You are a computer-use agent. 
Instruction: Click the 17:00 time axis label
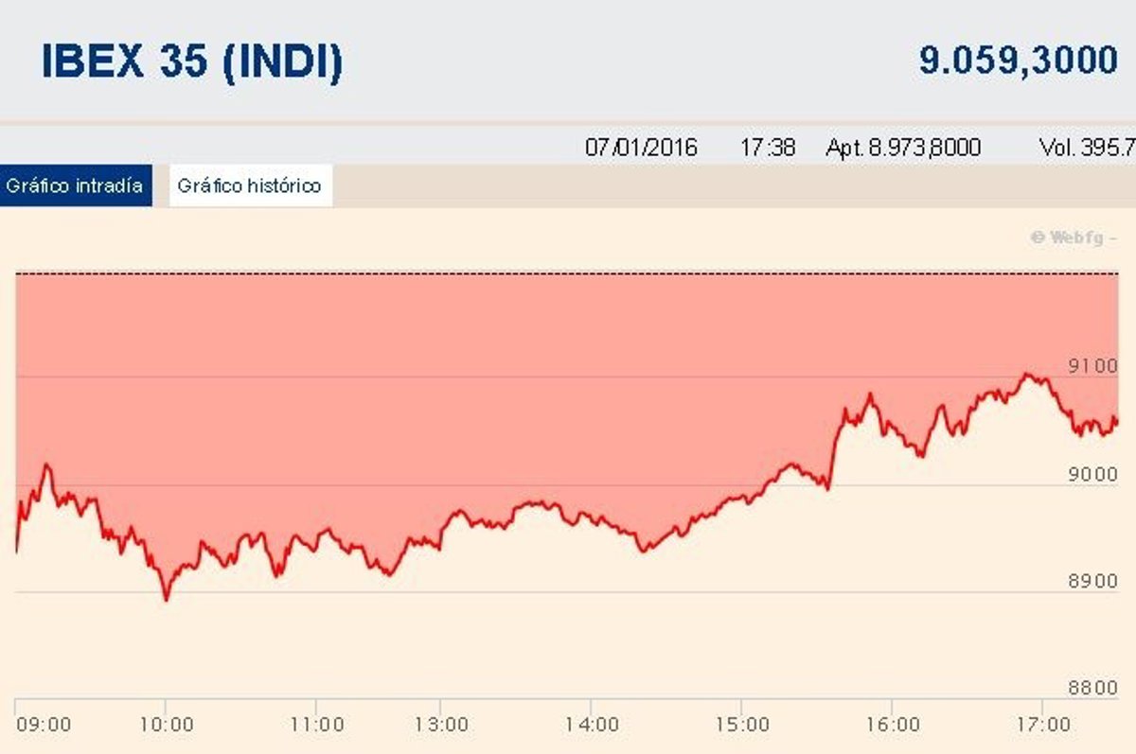(1042, 725)
